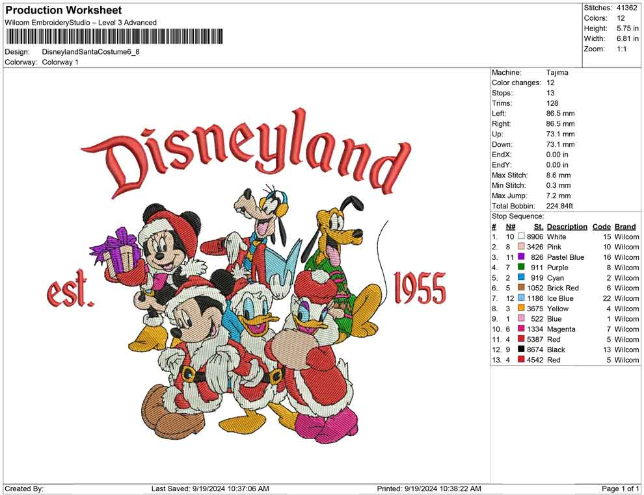Click the green 911 Purple swatch

coord(521,267)
